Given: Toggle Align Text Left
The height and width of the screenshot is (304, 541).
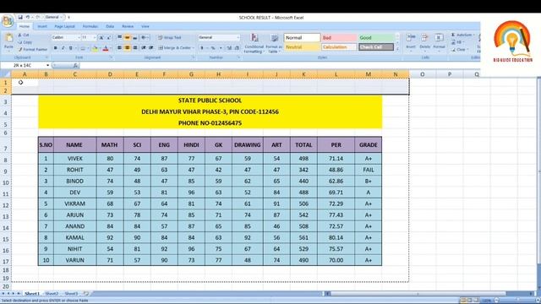Looking at the screenshot, I should point(119,48).
